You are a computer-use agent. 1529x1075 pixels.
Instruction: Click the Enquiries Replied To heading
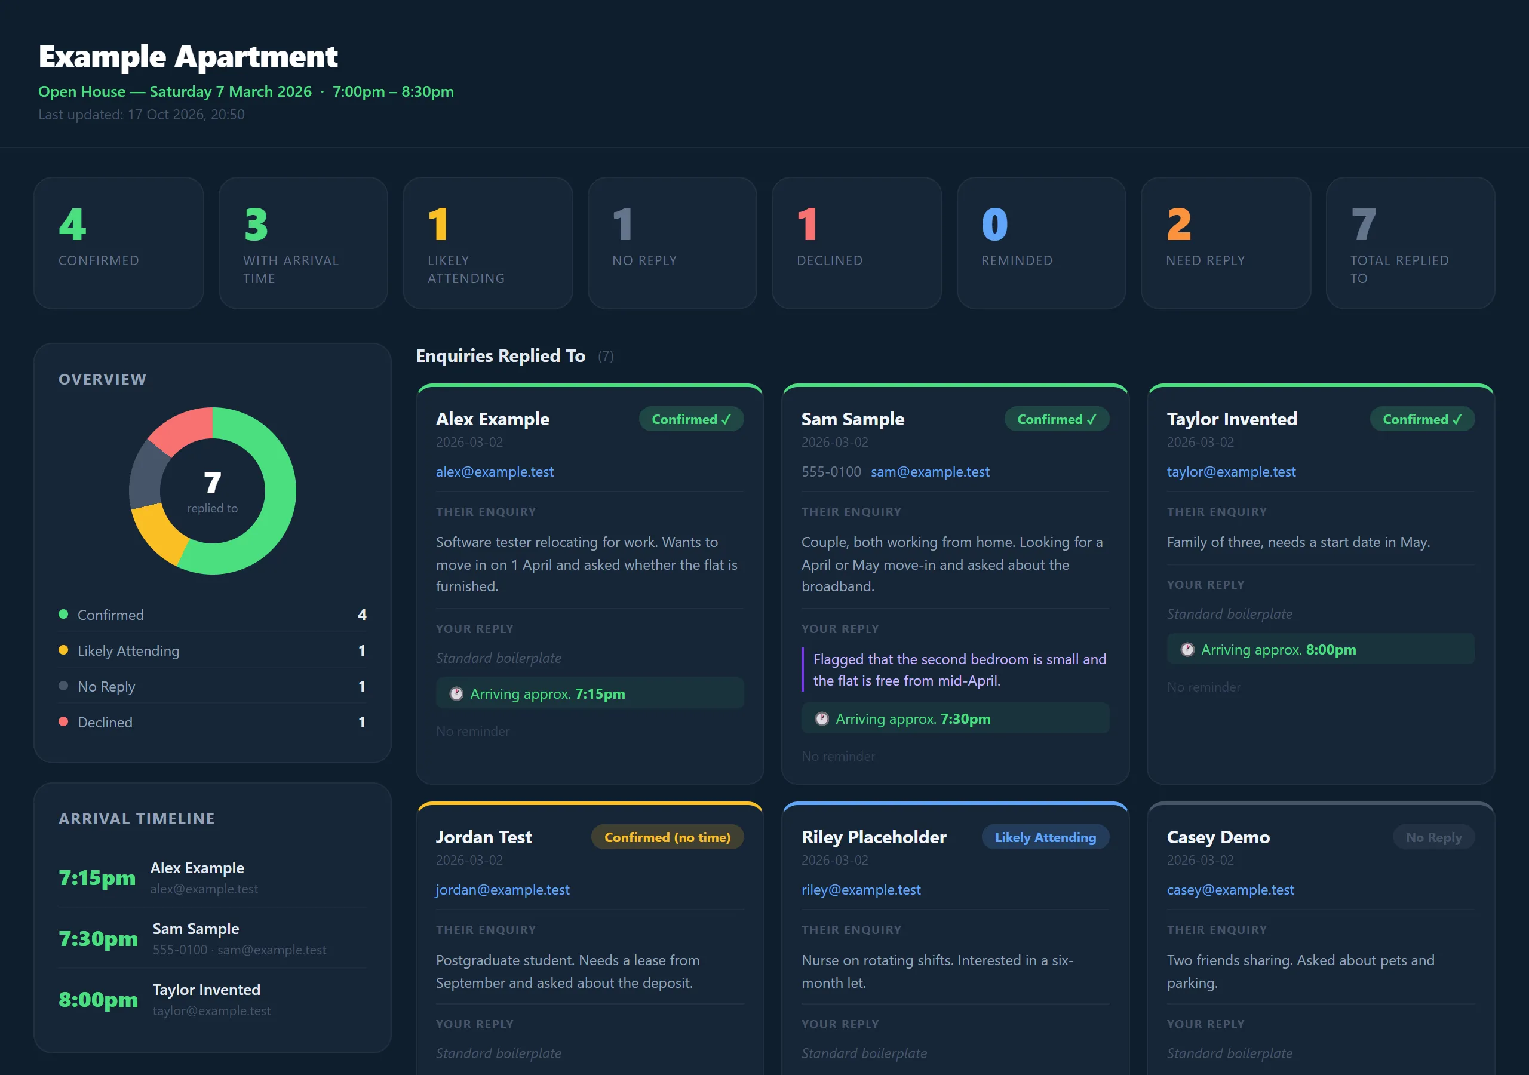pos(501,356)
